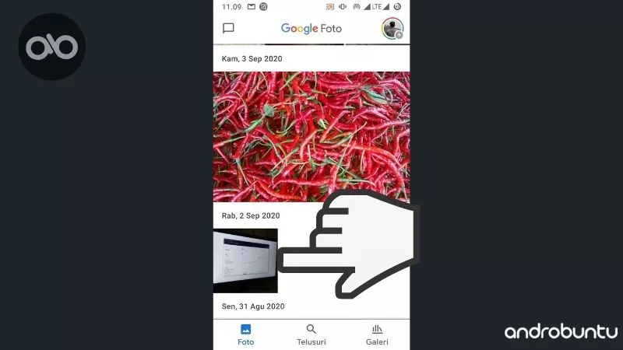The width and height of the screenshot is (623, 350).
Task: Tap the Telusuri magnifier icon
Action: coord(311,329)
